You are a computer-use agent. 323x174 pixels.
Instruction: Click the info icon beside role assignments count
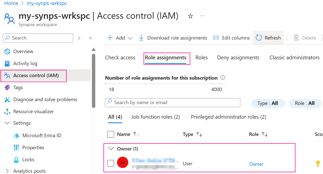click(x=223, y=78)
